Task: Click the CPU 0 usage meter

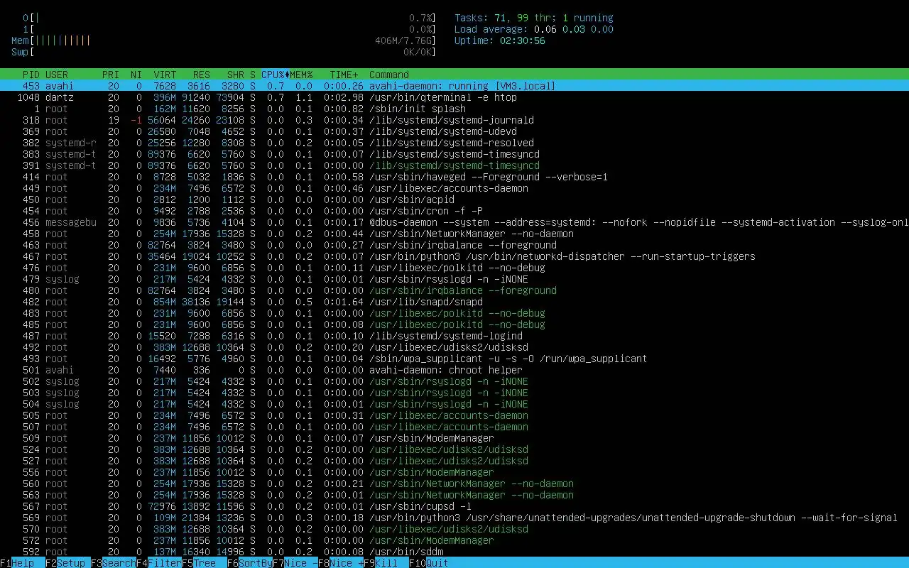Action: pos(230,18)
